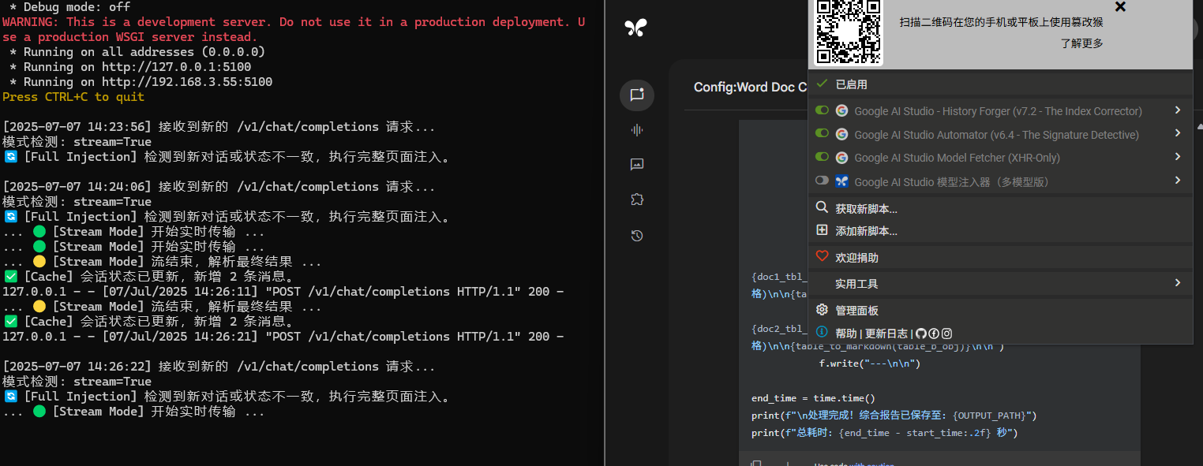Image resolution: width=1203 pixels, height=466 pixels.
Task: Disable the Google AI Studio Automator script
Action: pos(822,135)
